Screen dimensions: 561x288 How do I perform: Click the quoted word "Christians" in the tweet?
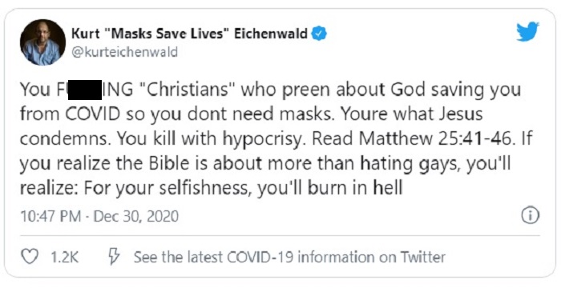pos(186,90)
